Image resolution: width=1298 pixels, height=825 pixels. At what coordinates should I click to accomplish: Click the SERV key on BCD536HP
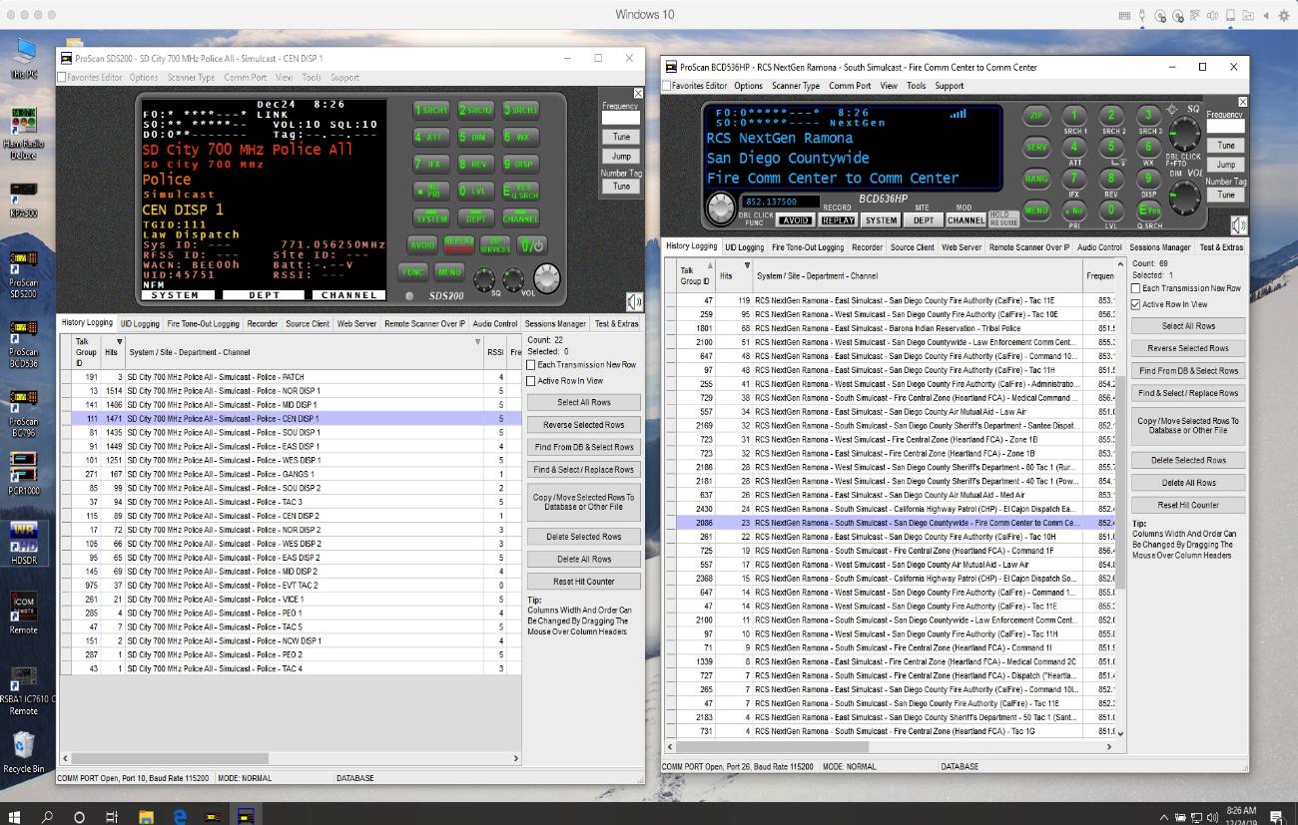tap(1036, 148)
